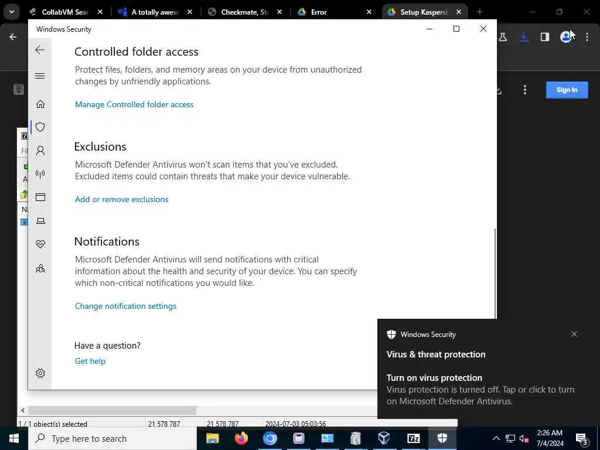Select the Setup Kaspersky browser tab
600x450 pixels.
(418, 12)
